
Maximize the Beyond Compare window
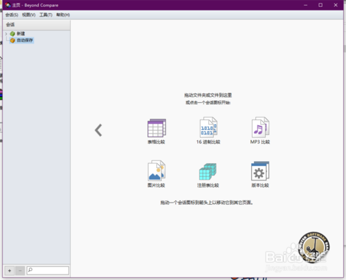pos(320,5)
